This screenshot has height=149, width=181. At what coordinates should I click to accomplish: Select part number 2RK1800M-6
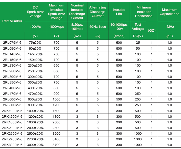12,122
